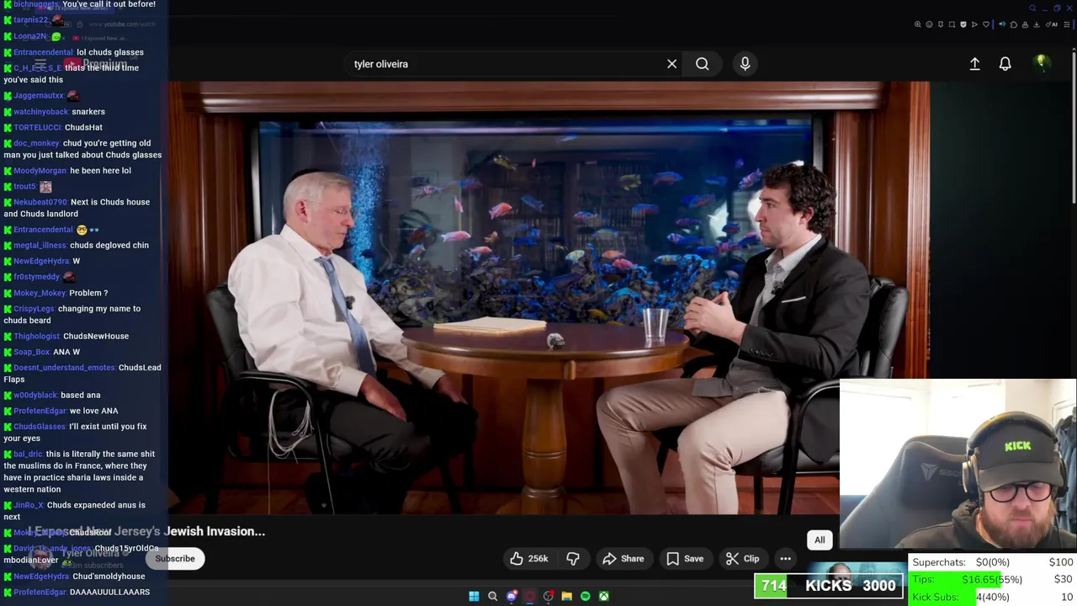Click chat username 'JinRo_X'
The image size is (1077, 606).
[29, 505]
